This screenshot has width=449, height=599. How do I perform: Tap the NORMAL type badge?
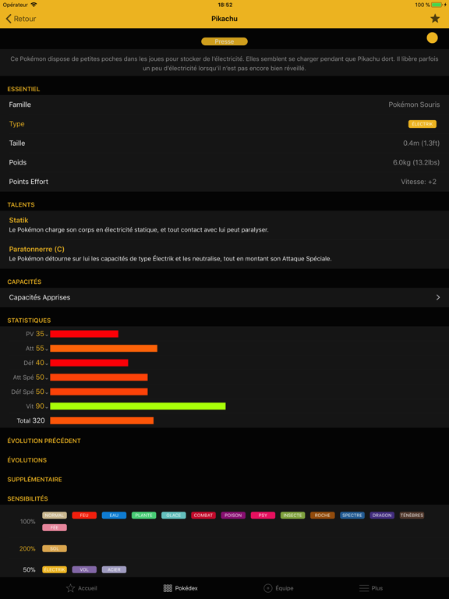coord(55,516)
